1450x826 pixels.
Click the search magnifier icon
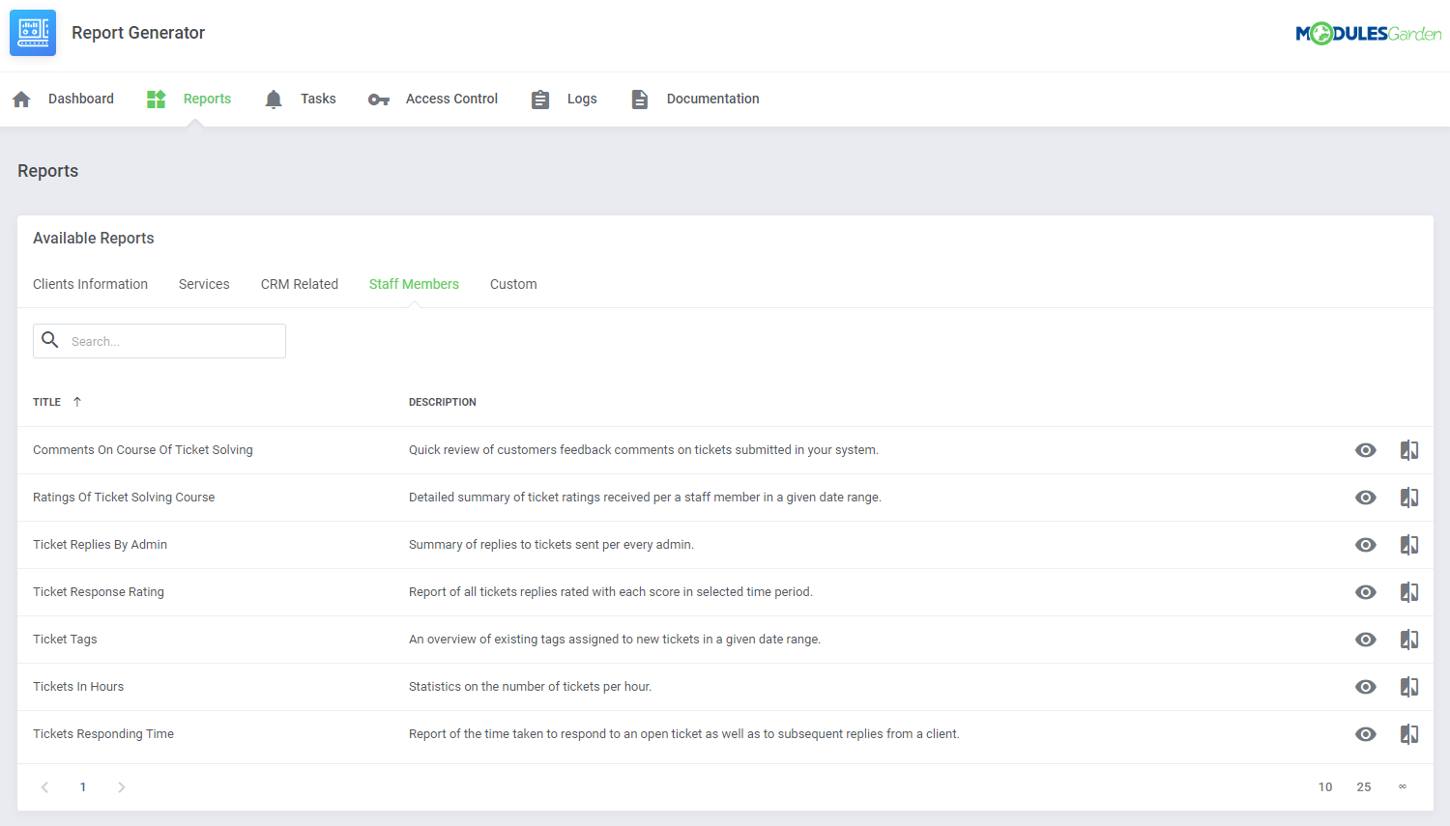pos(50,340)
